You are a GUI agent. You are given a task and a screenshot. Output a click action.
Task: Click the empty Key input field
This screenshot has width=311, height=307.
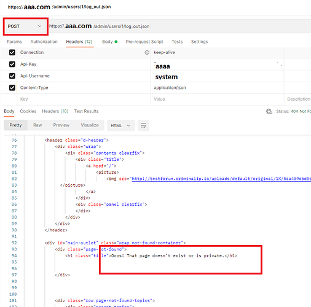point(84,99)
